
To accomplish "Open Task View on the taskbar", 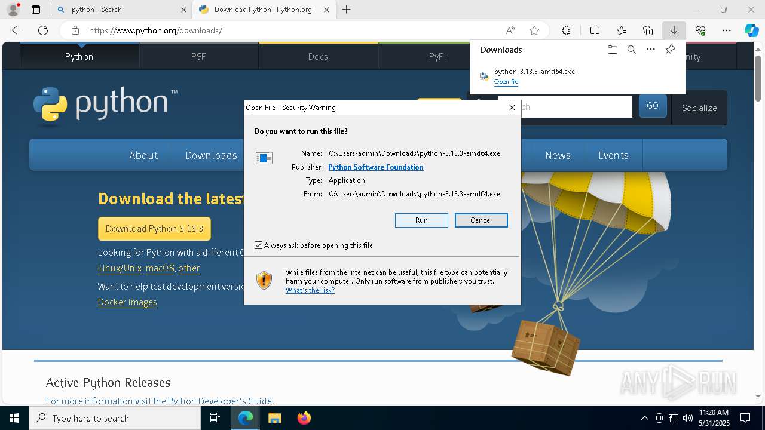I will [x=215, y=418].
